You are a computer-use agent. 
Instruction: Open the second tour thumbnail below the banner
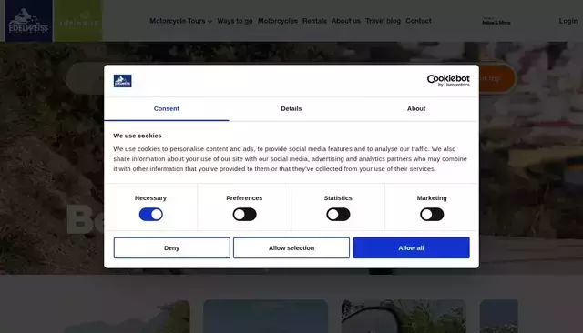265,317
